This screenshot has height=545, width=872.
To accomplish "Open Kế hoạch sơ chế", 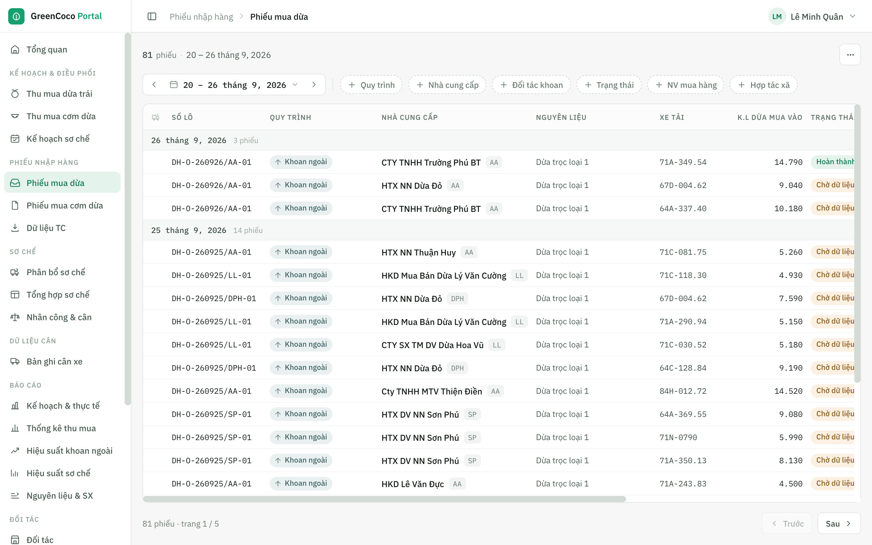I will [x=62, y=139].
